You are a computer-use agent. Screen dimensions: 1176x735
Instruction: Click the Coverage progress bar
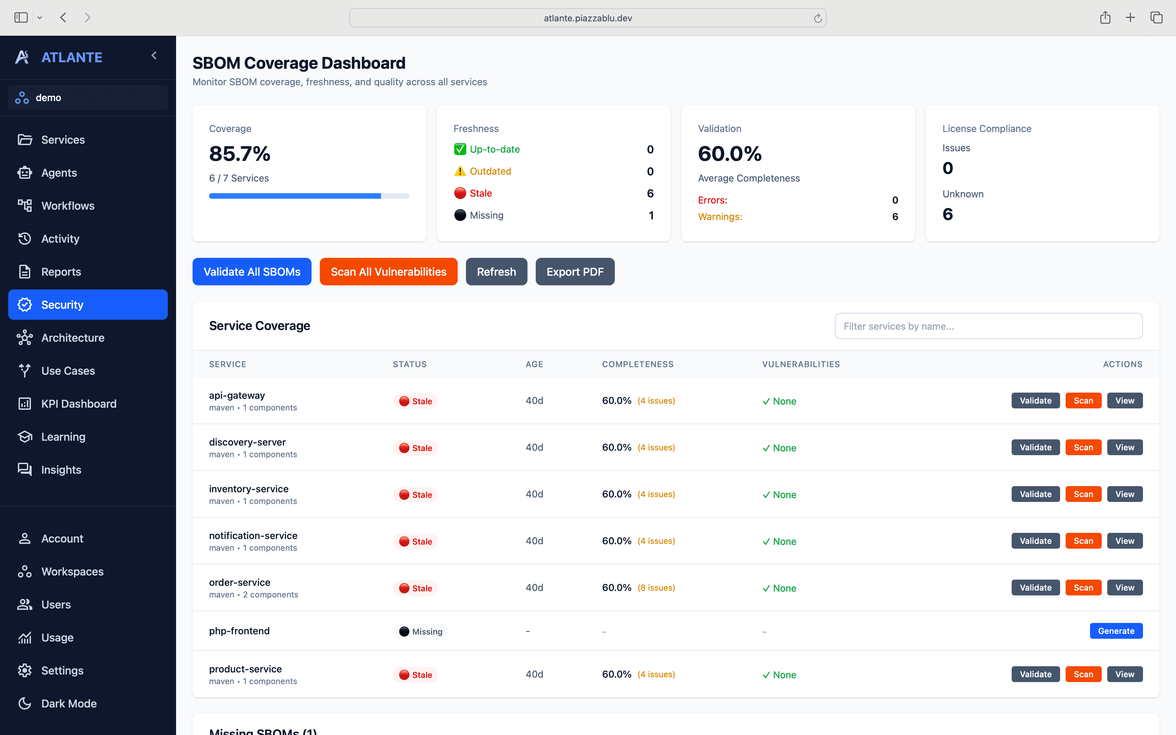[x=309, y=196]
